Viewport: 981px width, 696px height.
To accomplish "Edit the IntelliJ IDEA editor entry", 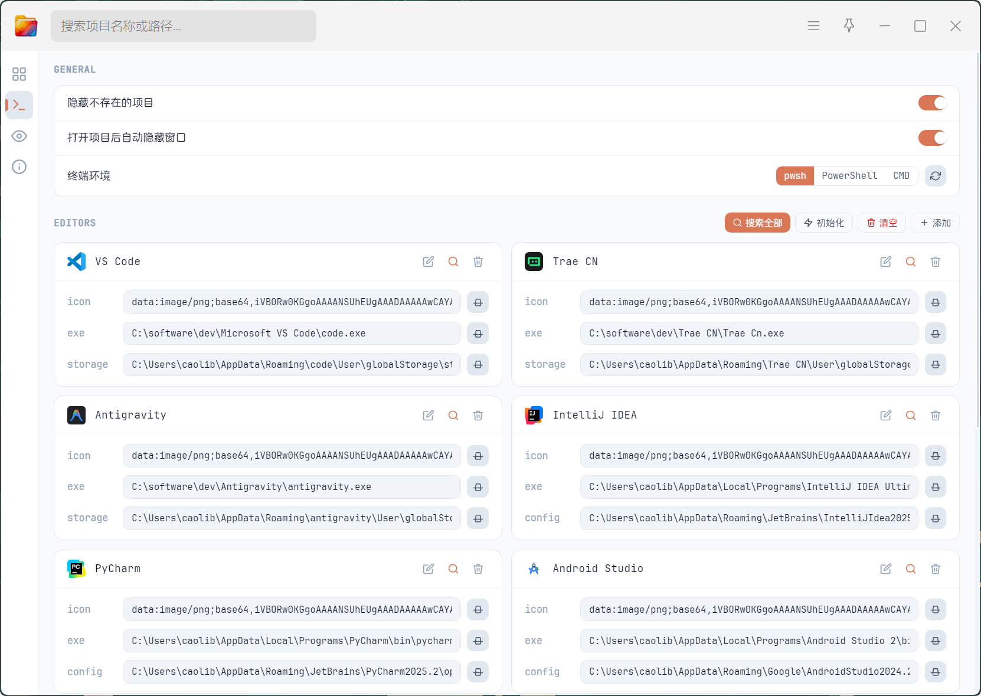I will click(x=886, y=416).
